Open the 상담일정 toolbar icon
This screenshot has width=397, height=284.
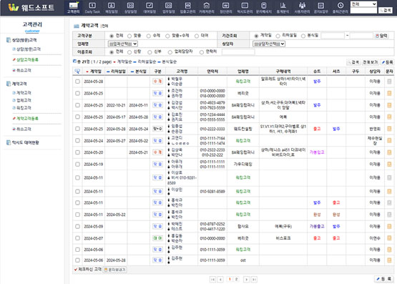pyautogui.click(x=130, y=7)
